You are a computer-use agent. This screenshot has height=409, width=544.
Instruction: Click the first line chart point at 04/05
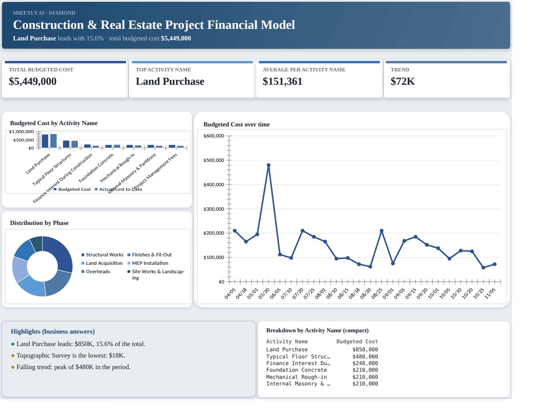click(x=235, y=231)
